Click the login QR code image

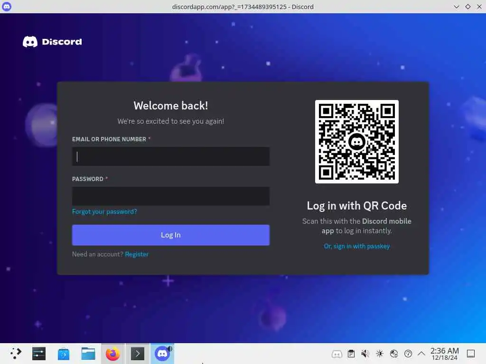pyautogui.click(x=357, y=142)
